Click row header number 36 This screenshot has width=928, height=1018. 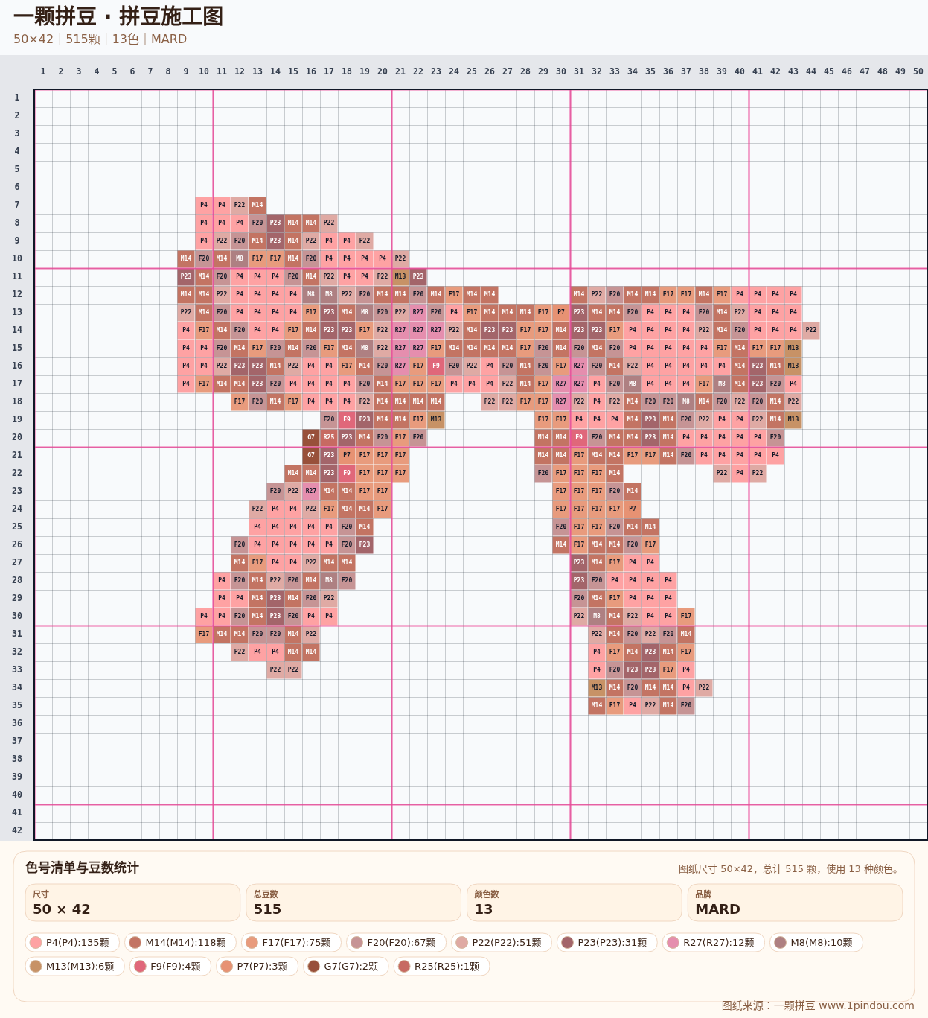pos(16,723)
